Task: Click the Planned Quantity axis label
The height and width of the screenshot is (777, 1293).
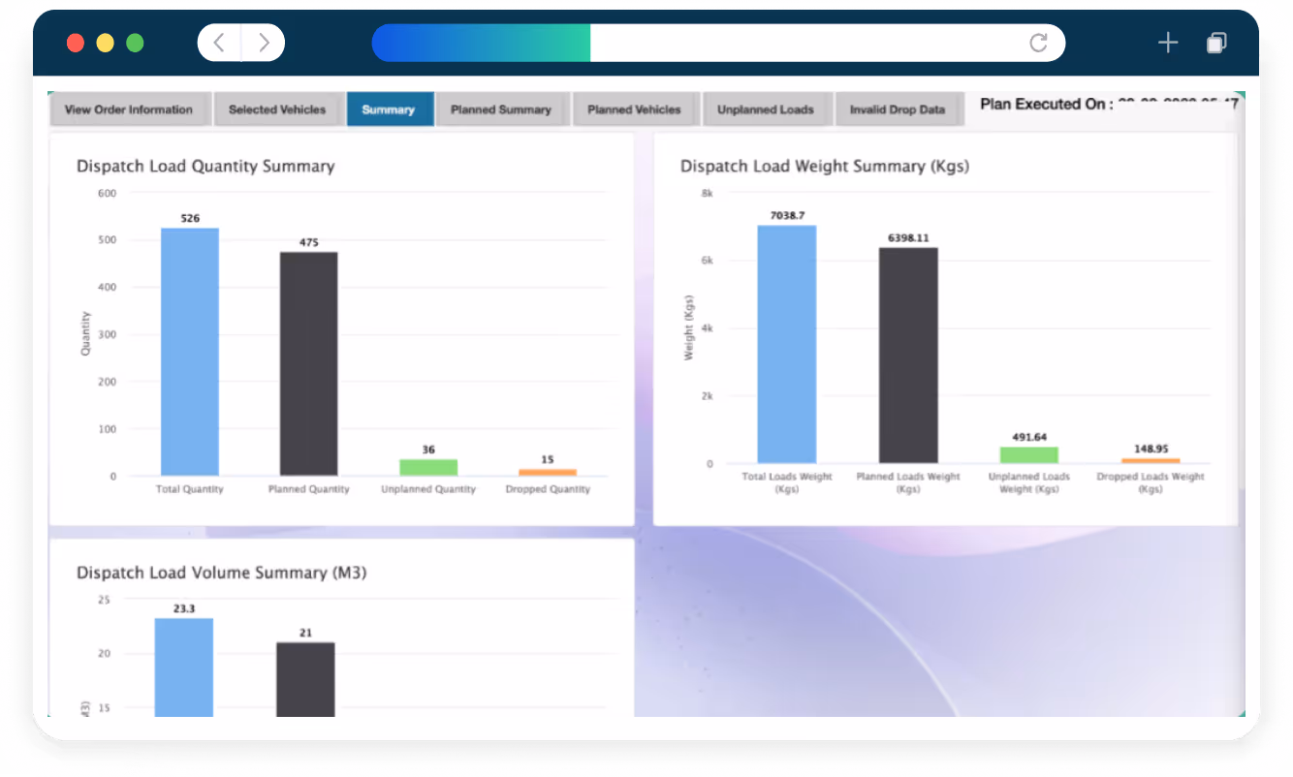Action: pyautogui.click(x=309, y=489)
